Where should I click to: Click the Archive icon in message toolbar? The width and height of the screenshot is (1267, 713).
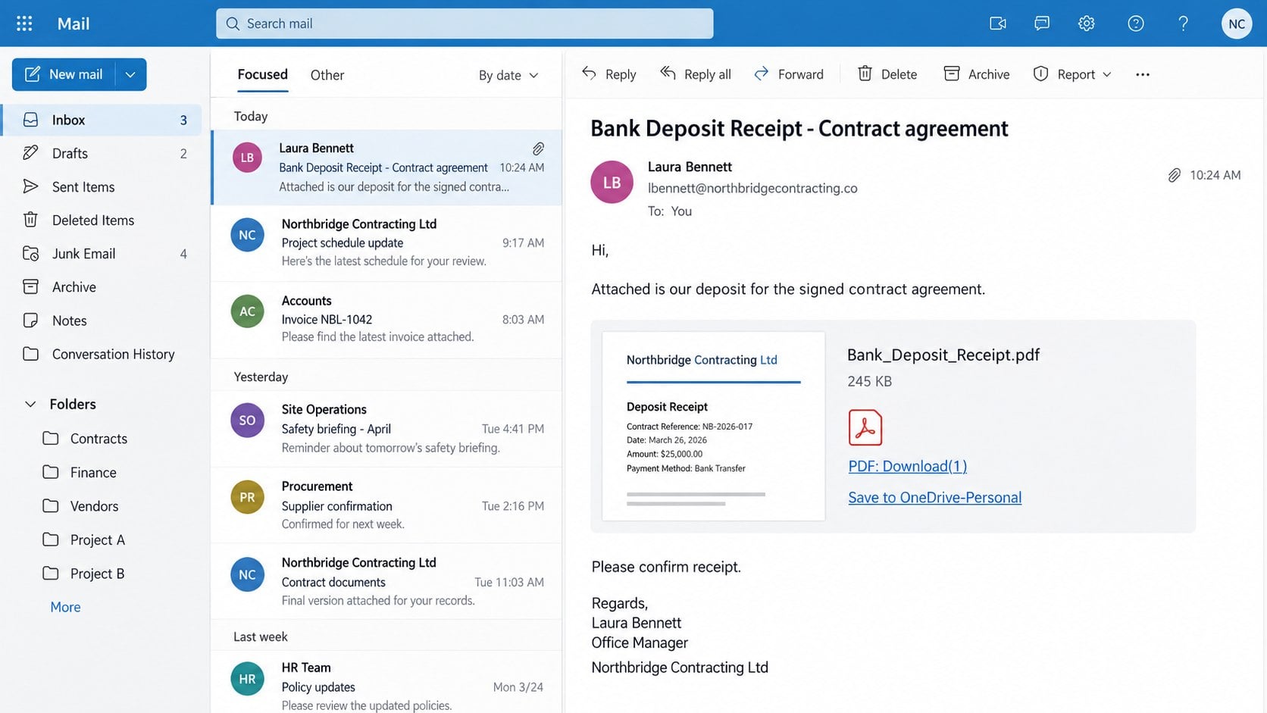pyautogui.click(x=951, y=73)
